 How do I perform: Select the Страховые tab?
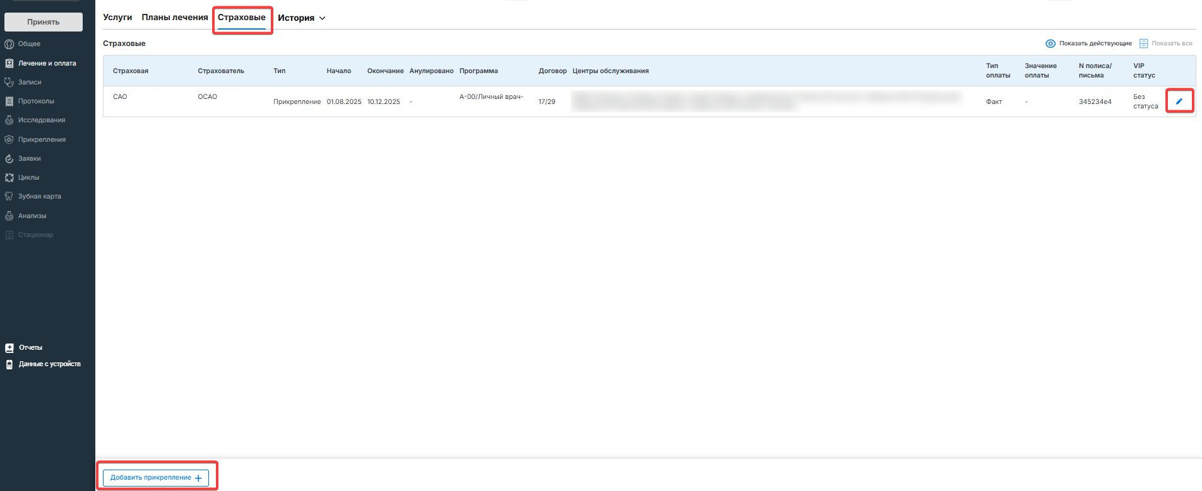pos(241,18)
